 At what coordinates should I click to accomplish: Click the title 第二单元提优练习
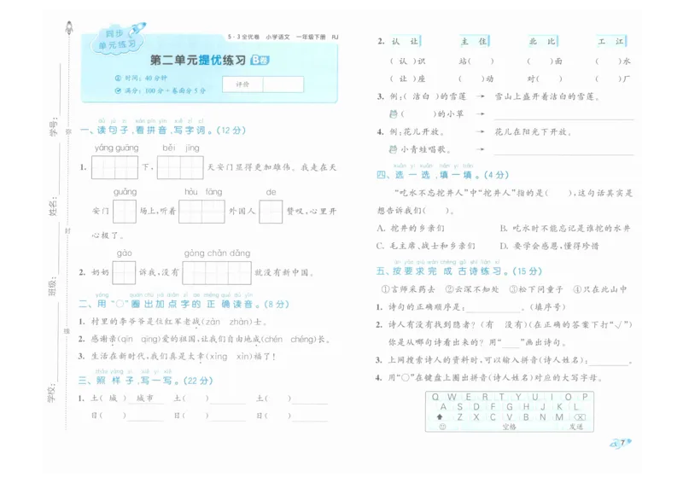click(x=198, y=60)
